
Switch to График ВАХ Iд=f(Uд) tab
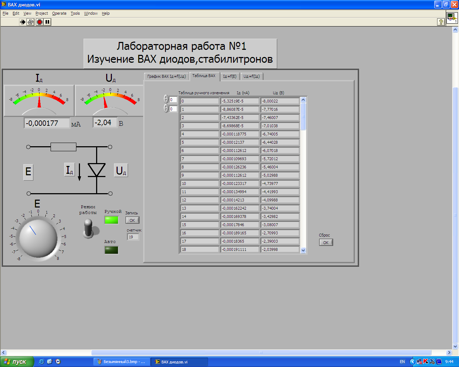[x=166, y=76]
